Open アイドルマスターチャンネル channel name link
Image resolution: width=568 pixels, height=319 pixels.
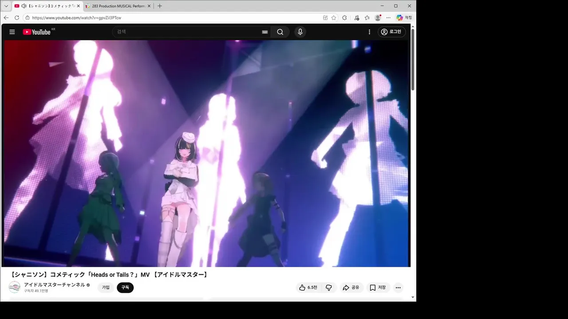(x=55, y=284)
